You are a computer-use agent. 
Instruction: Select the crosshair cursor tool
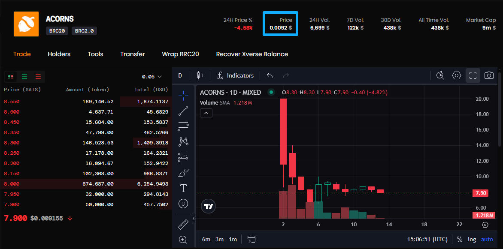coord(184,95)
